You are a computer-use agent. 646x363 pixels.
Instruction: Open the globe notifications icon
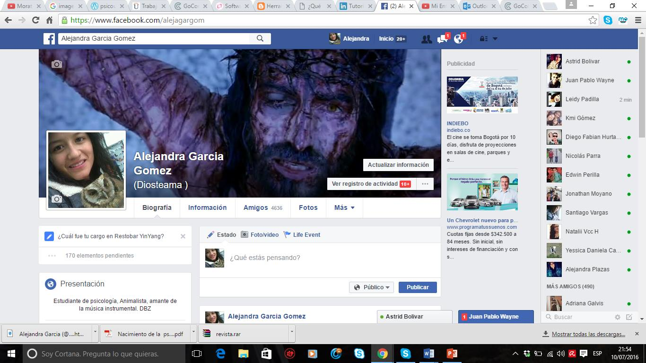[x=458, y=39]
